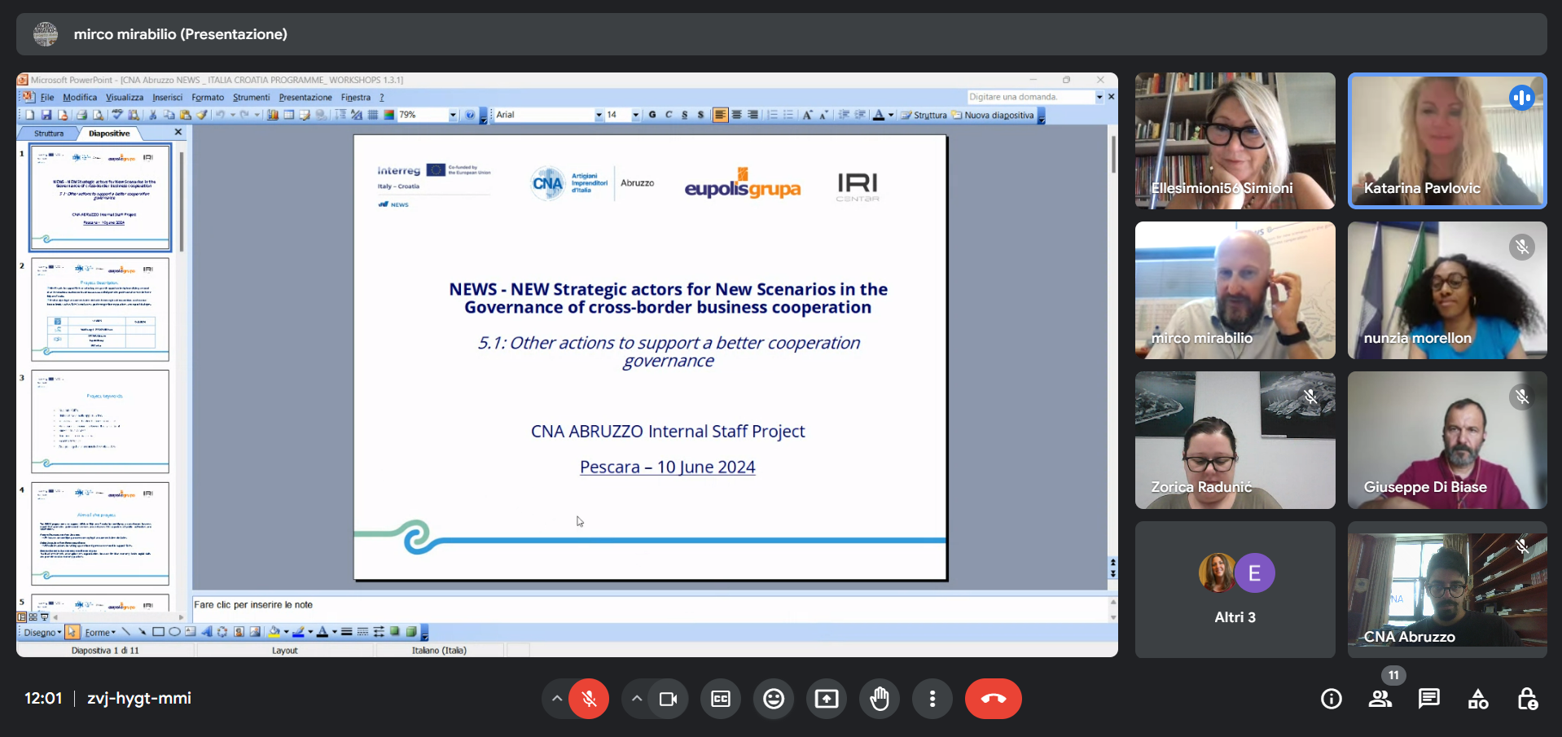Open the activities icon
1562x737 pixels.
[x=1478, y=699]
